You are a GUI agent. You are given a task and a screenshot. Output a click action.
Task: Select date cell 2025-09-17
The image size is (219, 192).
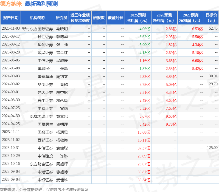11,36
